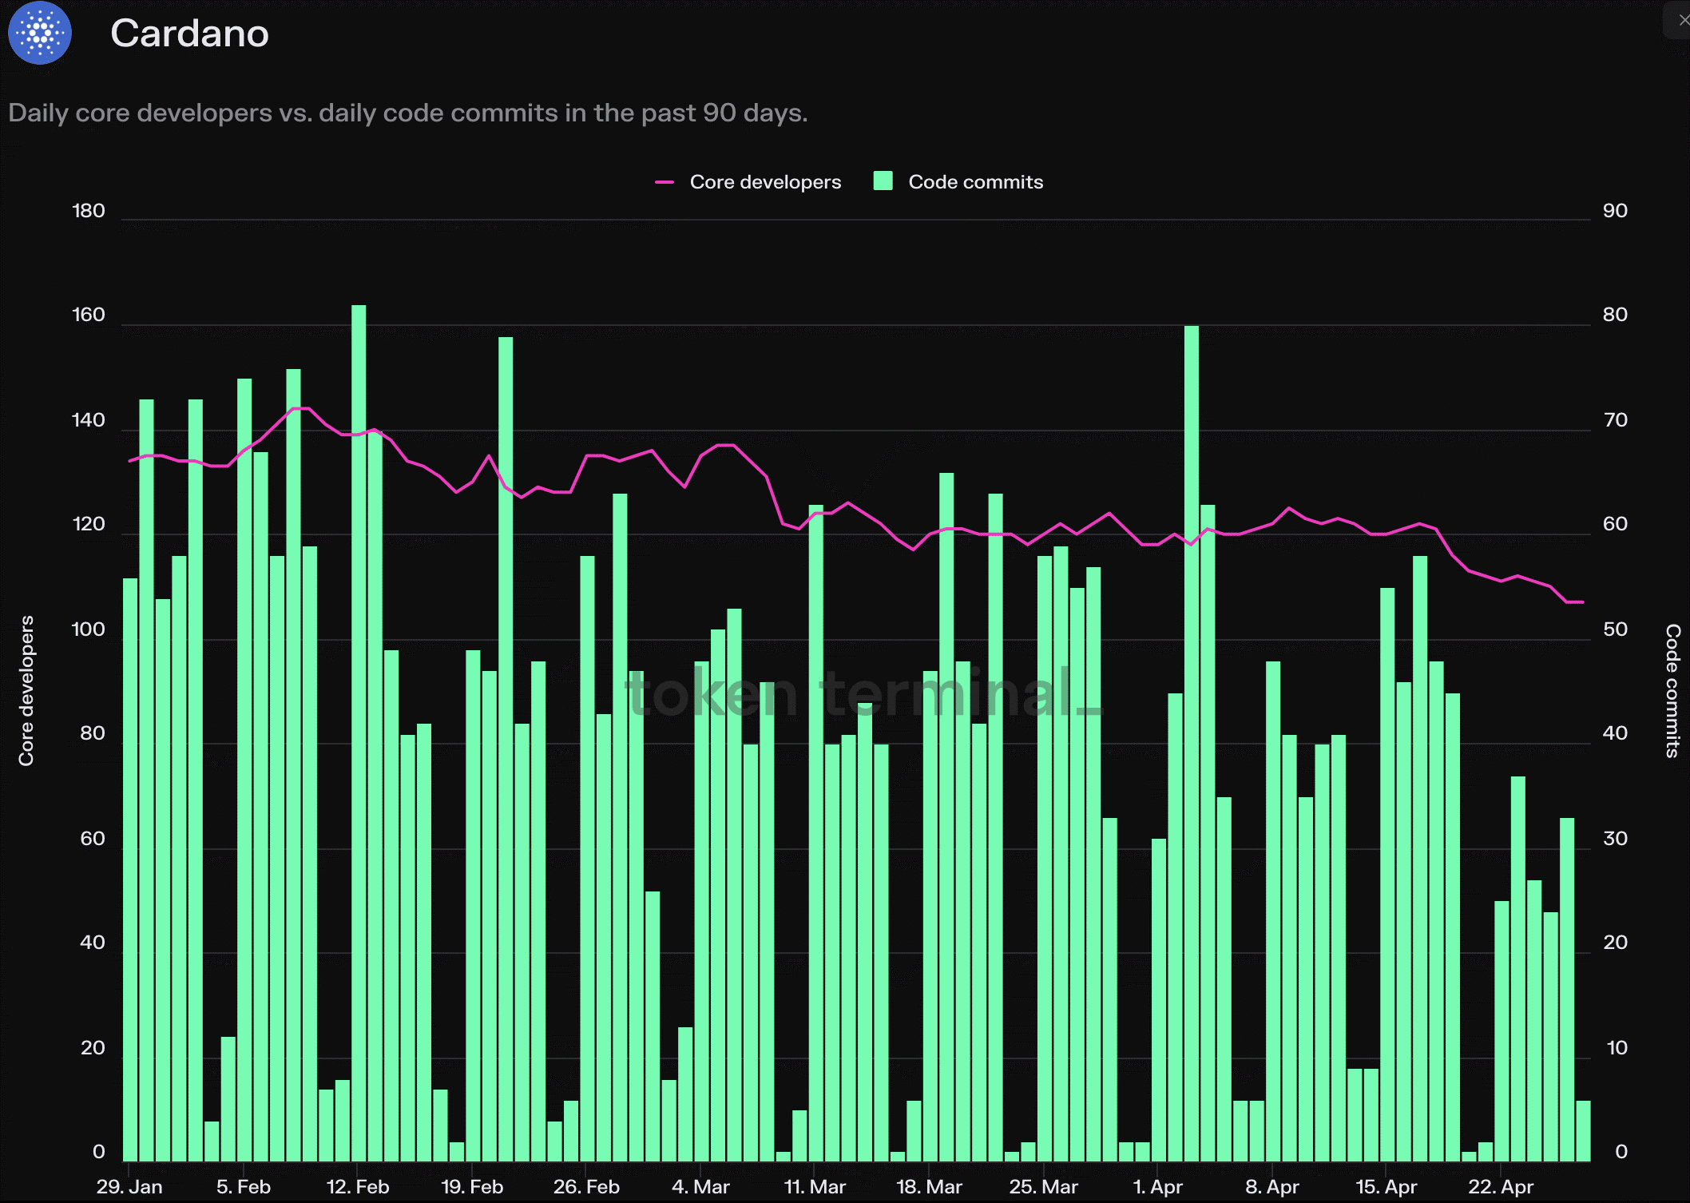Click the green Code commits legend swatch
The width and height of the screenshot is (1690, 1203).
tap(883, 181)
